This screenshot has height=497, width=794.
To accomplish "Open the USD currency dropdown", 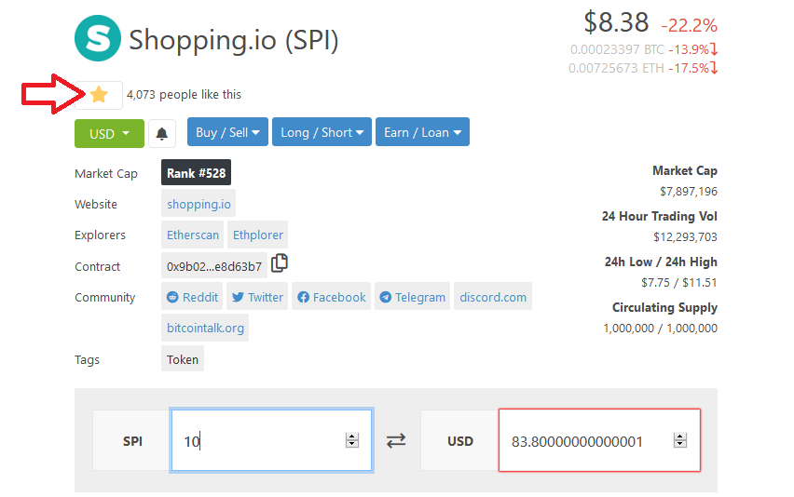I will [109, 133].
